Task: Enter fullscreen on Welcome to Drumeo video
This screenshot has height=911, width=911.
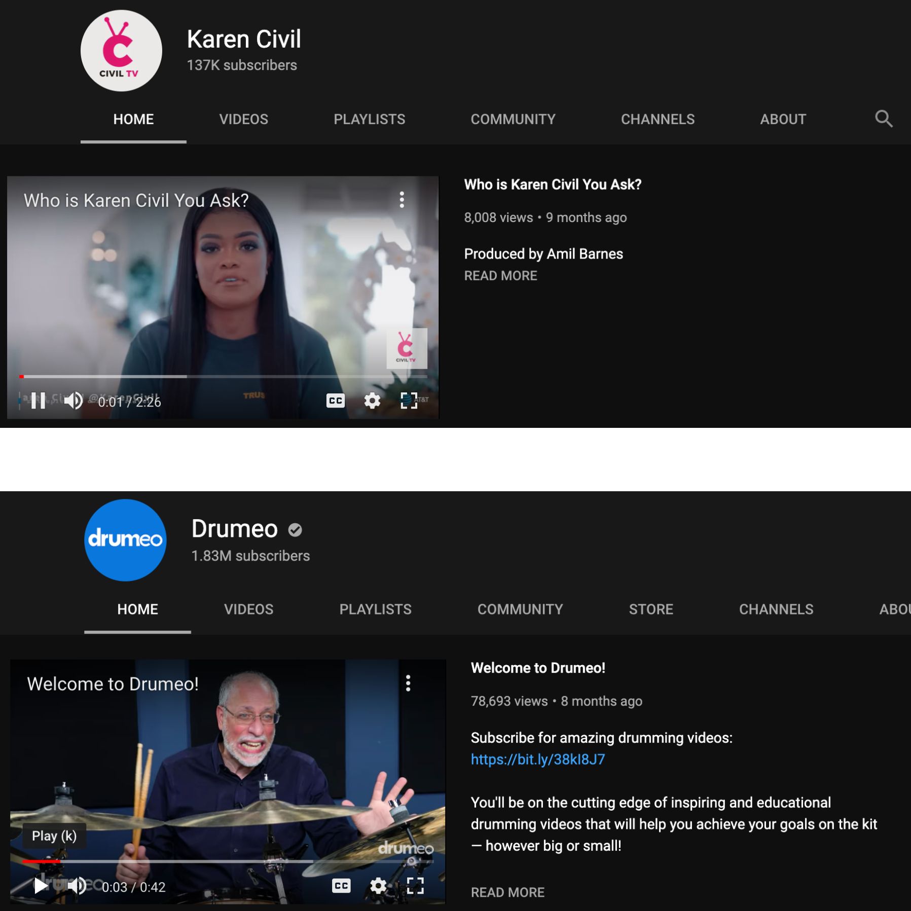Action: [415, 886]
